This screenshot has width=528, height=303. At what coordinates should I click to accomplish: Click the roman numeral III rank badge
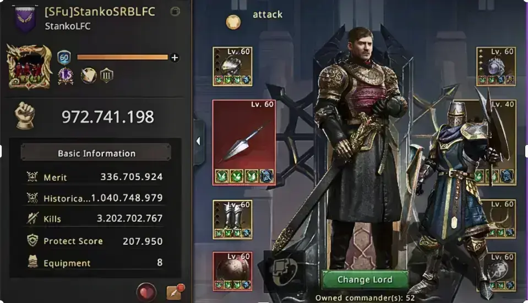pyautogui.click(x=106, y=75)
